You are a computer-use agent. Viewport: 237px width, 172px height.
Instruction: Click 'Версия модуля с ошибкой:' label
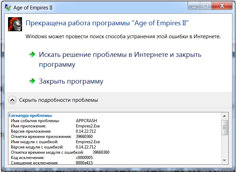(x=37, y=147)
